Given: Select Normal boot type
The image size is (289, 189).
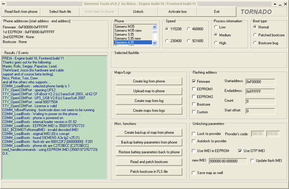Looking at the screenshot, I should coord(255,27).
